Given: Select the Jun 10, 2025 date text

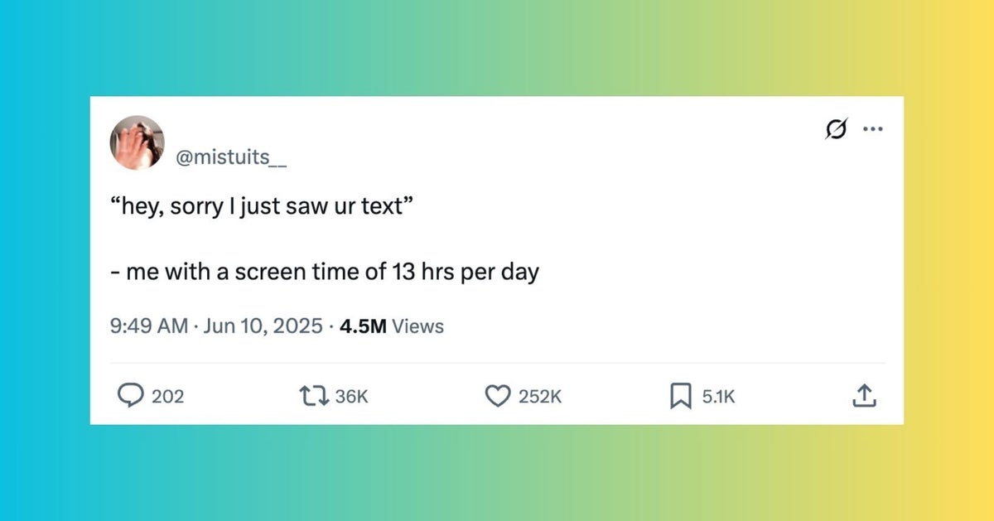Looking at the screenshot, I should click(263, 326).
